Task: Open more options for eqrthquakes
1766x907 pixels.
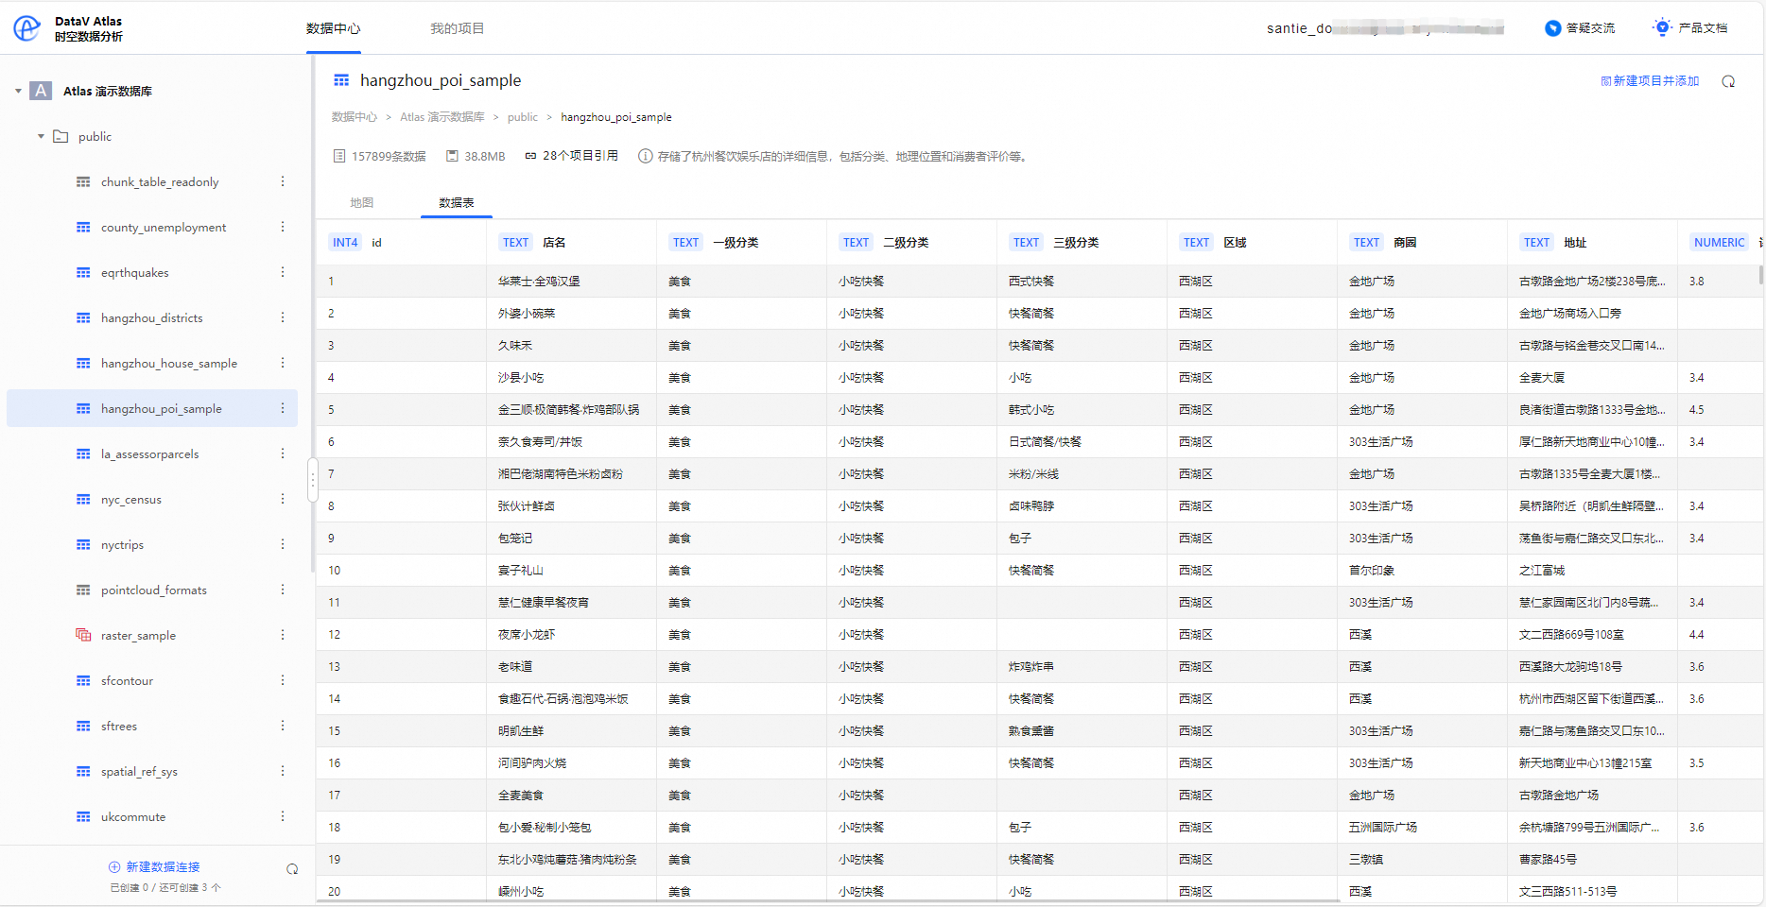Action: pyautogui.click(x=283, y=272)
